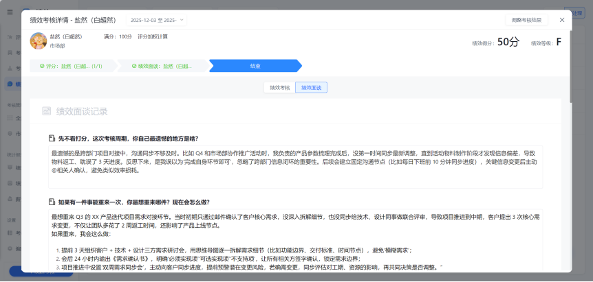This screenshot has height=282, width=593.
Task: Click the green check icon in the 评分 step
Action: [42, 66]
